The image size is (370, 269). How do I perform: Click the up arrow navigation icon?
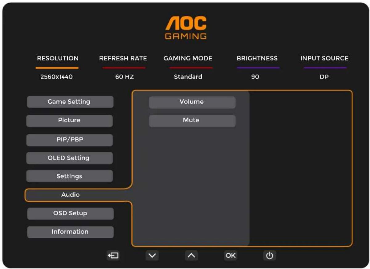[x=191, y=255]
